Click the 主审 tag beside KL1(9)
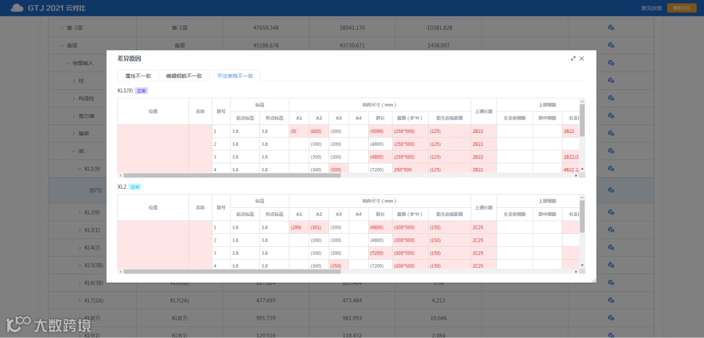Screen dimensions: 704x338 [x=141, y=91]
